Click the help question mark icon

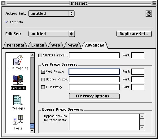pos(149,14)
